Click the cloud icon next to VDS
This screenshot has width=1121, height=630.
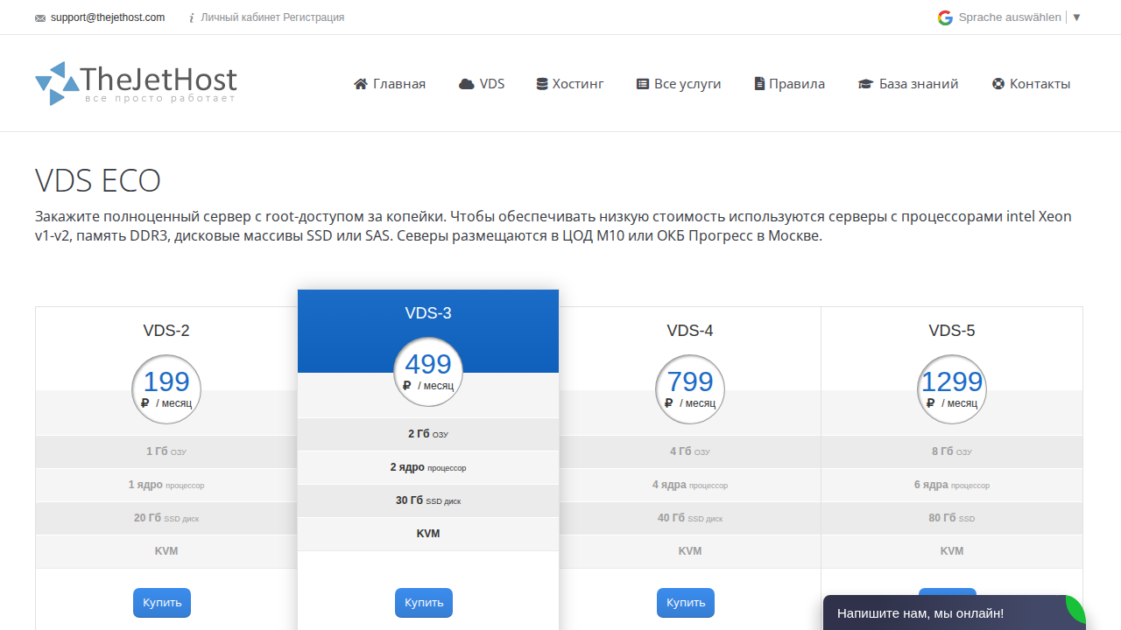(x=467, y=84)
